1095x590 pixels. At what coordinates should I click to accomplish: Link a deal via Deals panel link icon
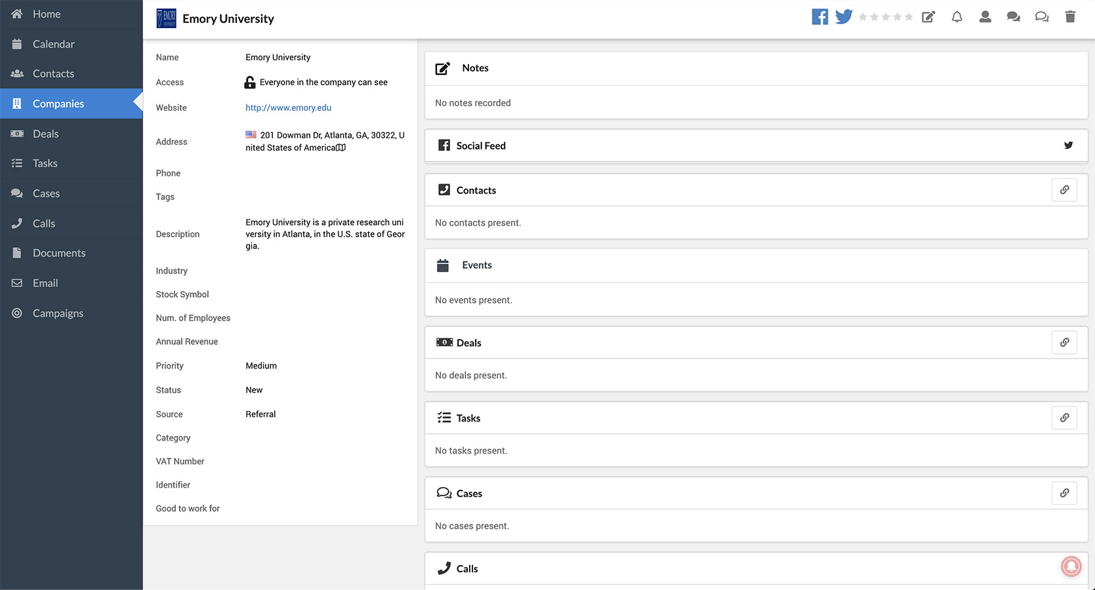pyautogui.click(x=1064, y=342)
